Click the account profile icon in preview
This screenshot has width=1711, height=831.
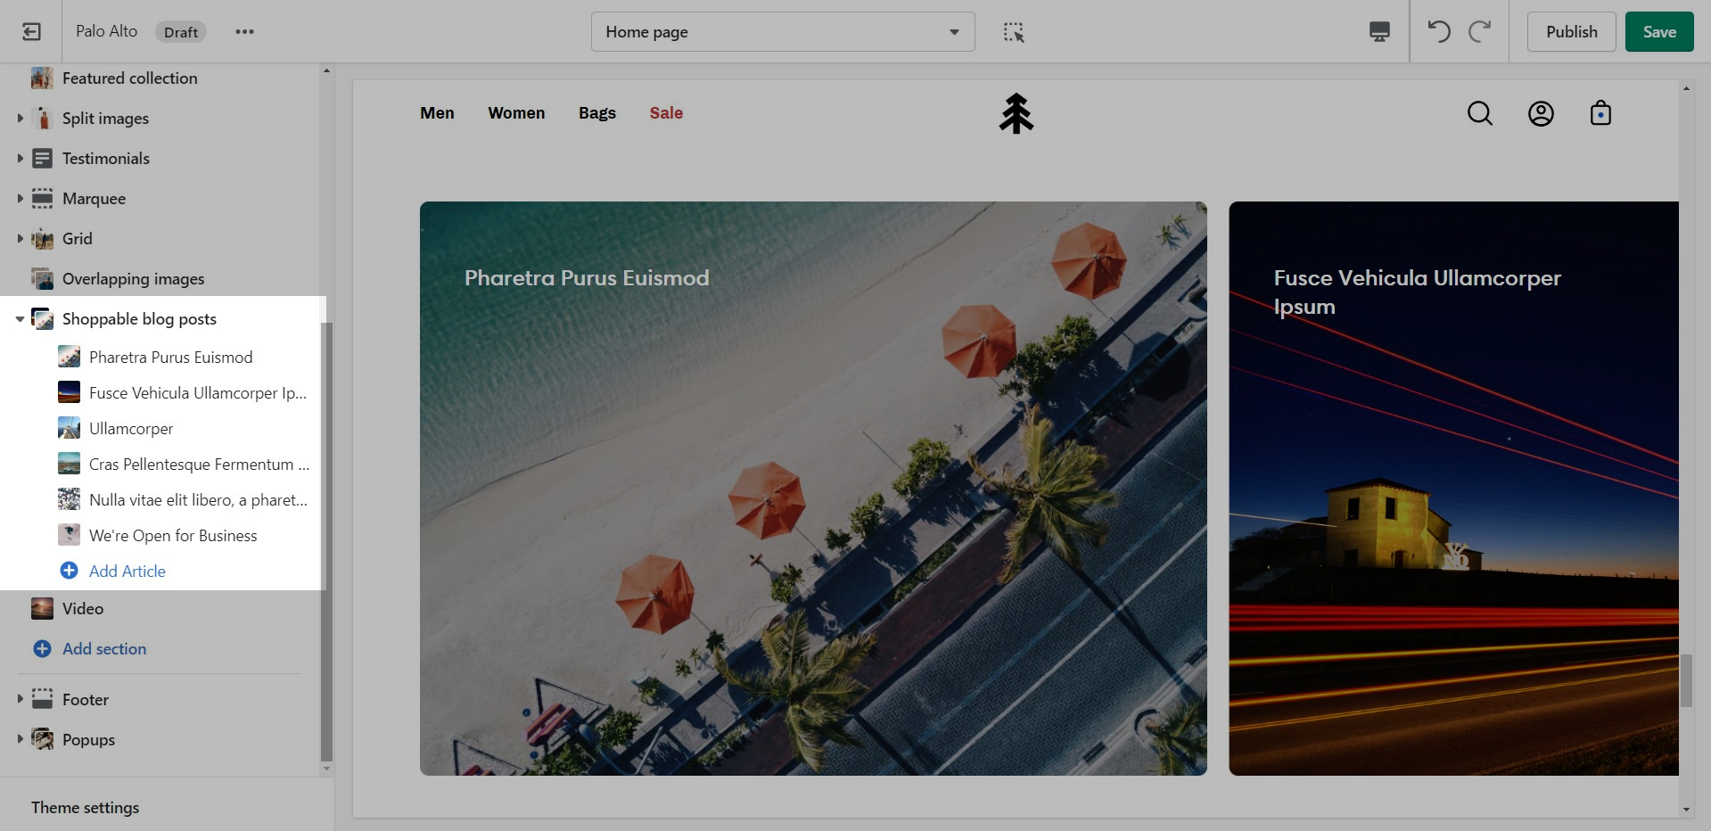pyautogui.click(x=1540, y=113)
